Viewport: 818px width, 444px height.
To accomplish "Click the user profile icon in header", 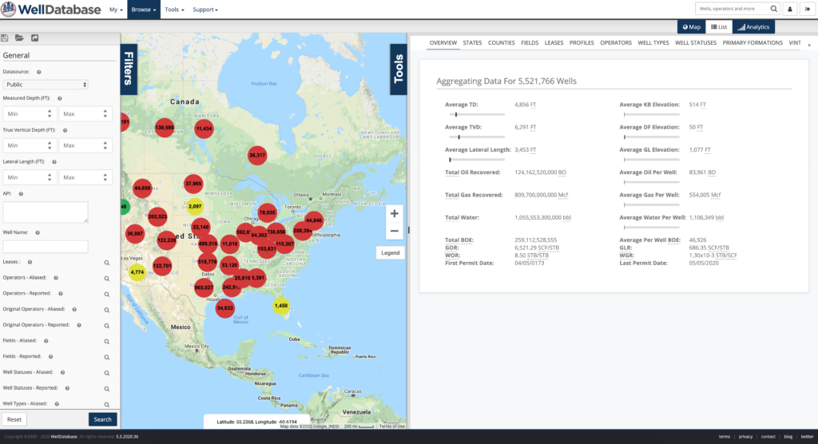I will coord(790,9).
